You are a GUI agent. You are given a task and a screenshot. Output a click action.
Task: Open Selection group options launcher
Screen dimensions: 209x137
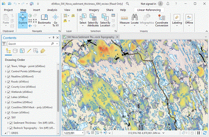coord(116,31)
